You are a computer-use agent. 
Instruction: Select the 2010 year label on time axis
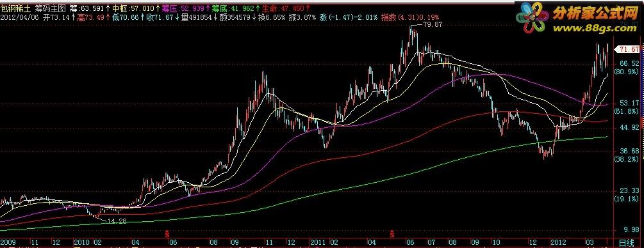[x=82, y=242]
